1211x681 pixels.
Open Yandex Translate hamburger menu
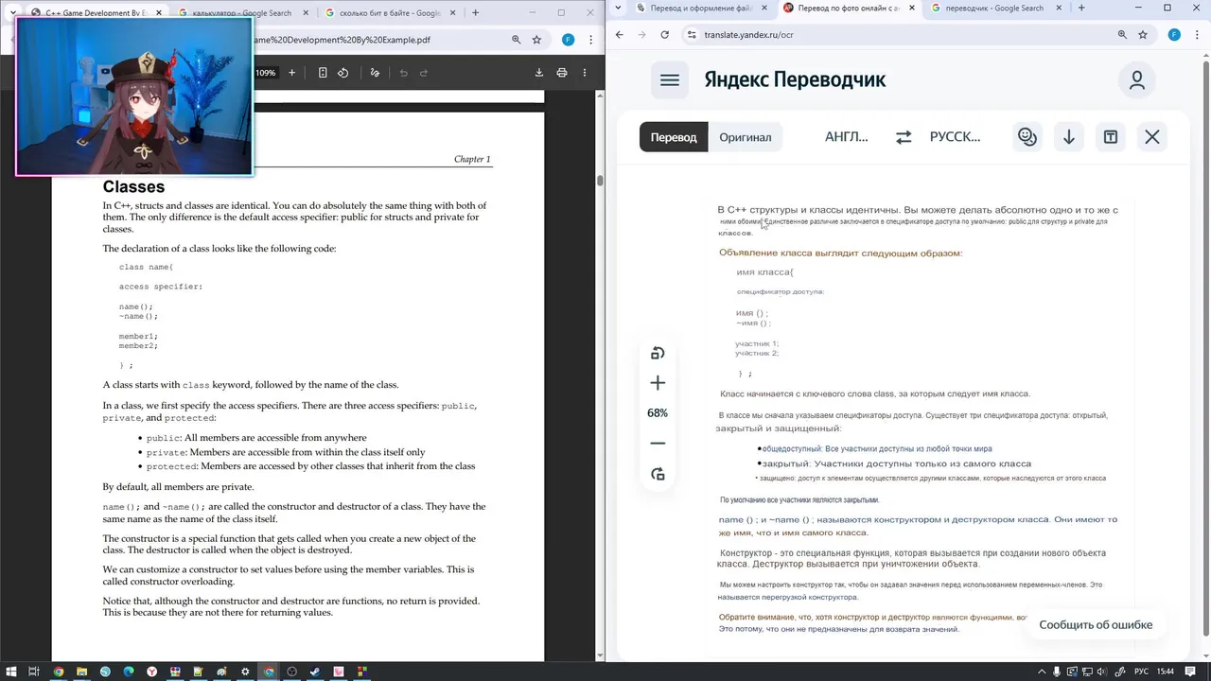(670, 80)
